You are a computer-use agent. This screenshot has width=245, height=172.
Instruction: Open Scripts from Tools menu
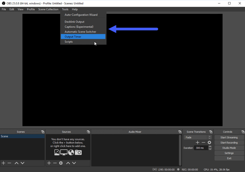pos(83,42)
